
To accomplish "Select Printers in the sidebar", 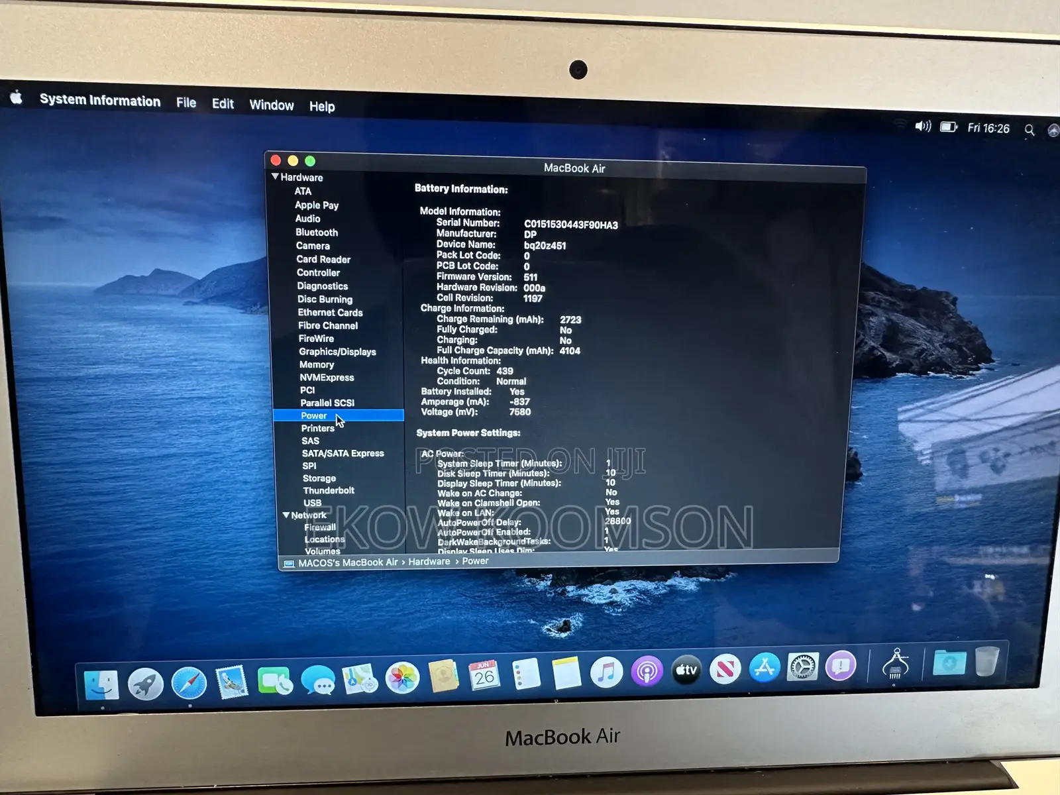I will pyautogui.click(x=317, y=428).
